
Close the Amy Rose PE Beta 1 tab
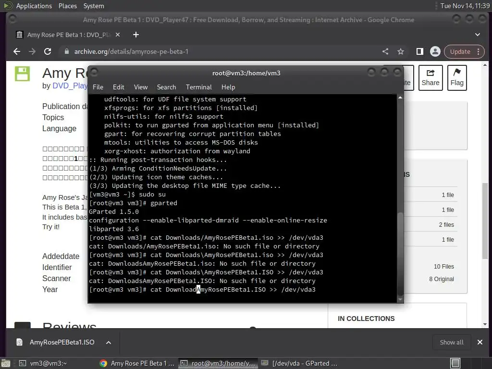click(x=118, y=35)
